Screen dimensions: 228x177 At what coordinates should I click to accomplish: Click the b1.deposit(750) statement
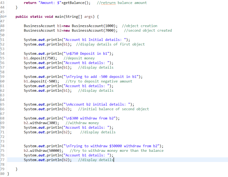click(40, 58)
